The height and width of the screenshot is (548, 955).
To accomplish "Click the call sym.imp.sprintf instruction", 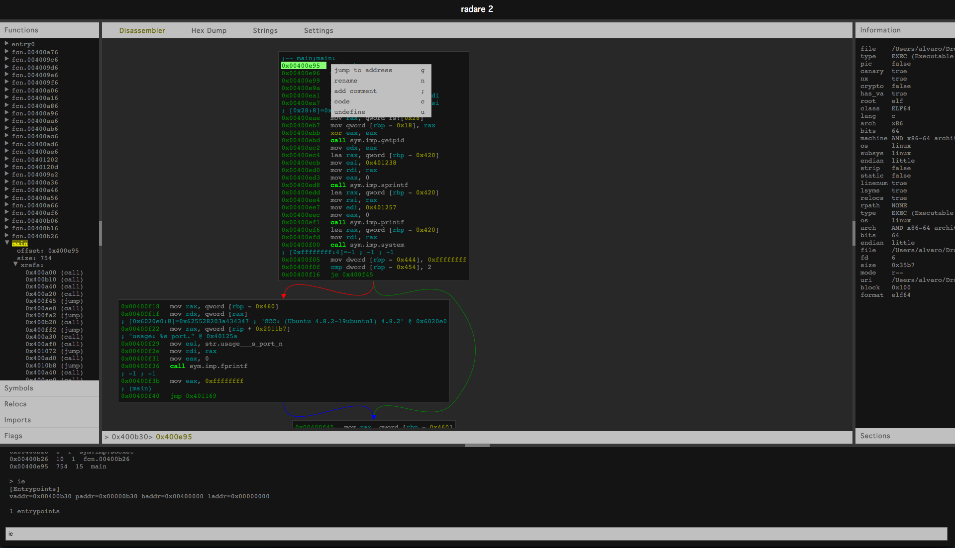I will tap(369, 185).
